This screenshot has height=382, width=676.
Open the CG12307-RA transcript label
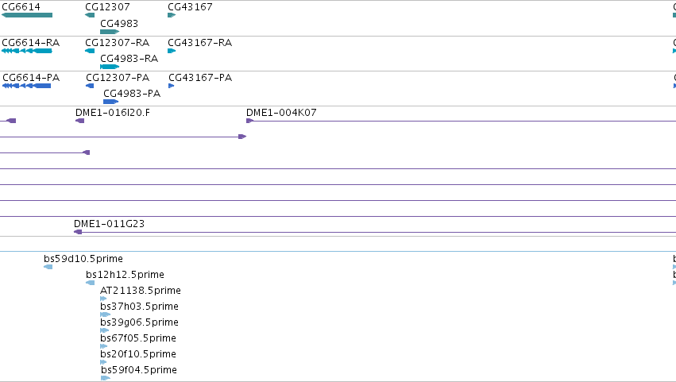point(118,43)
